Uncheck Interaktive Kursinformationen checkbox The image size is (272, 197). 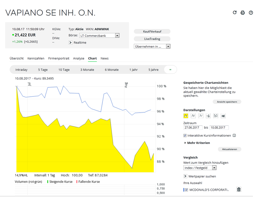pos(185,136)
